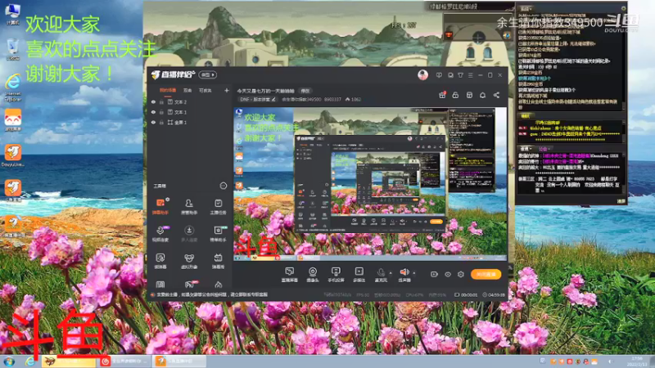Switch to the third scene tab
This screenshot has height=368, width=655.
point(205,91)
